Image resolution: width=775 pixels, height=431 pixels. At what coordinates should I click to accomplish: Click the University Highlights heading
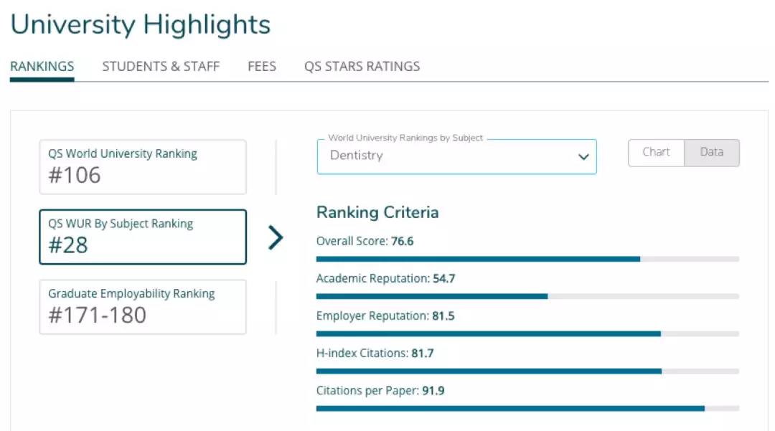pos(141,24)
